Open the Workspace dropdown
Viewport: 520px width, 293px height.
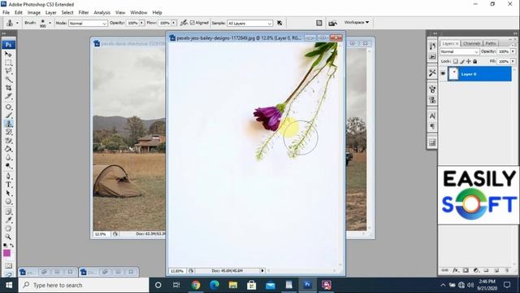coord(357,22)
